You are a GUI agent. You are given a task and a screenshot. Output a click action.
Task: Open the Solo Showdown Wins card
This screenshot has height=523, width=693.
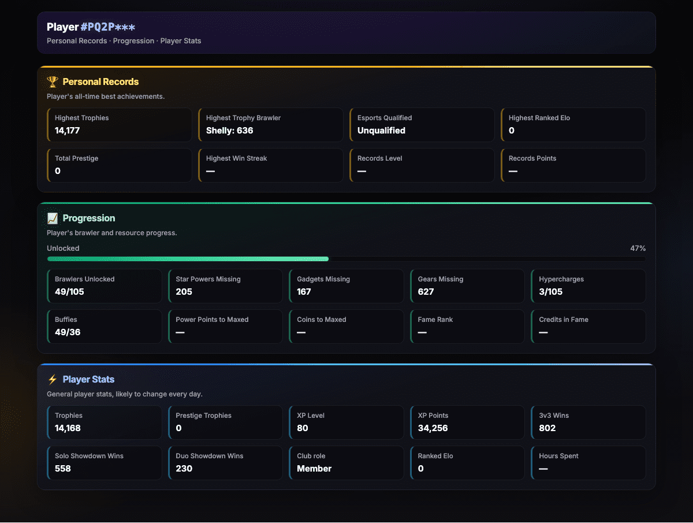tap(105, 463)
